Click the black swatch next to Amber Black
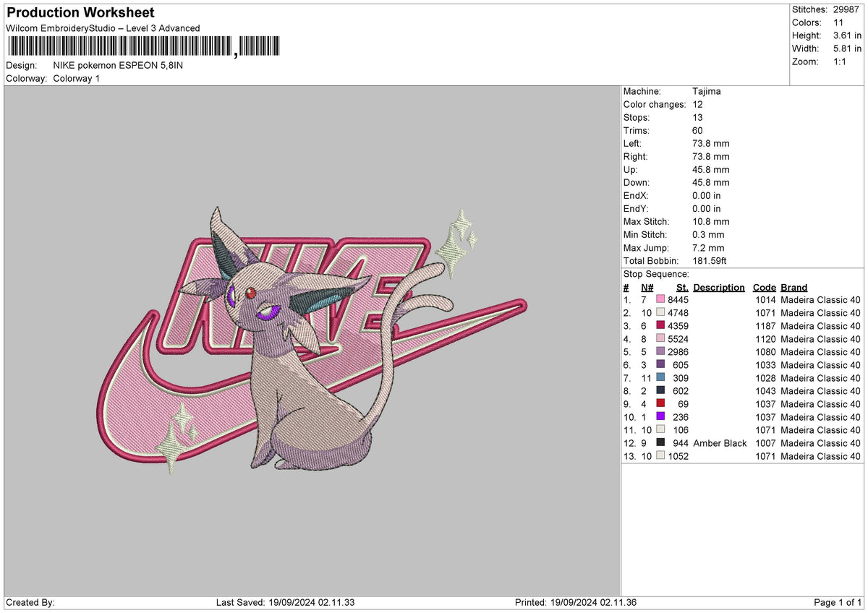868x613 pixels. [660, 442]
